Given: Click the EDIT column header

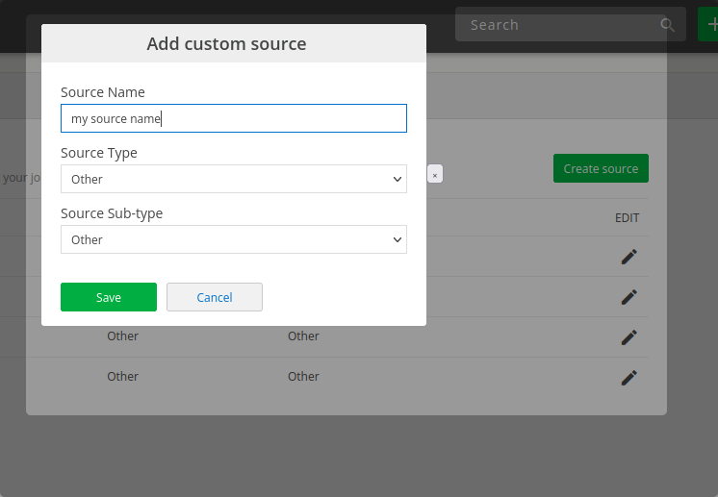Looking at the screenshot, I should pos(627,218).
